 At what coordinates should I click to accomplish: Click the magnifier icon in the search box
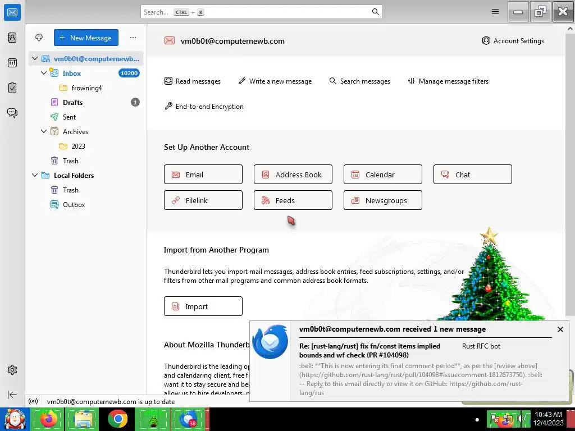tap(375, 12)
